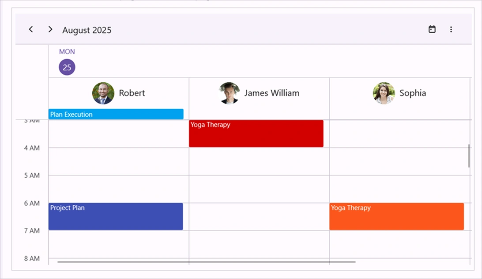Open the more options three-dot menu
This screenshot has height=279, width=482.
451,29
